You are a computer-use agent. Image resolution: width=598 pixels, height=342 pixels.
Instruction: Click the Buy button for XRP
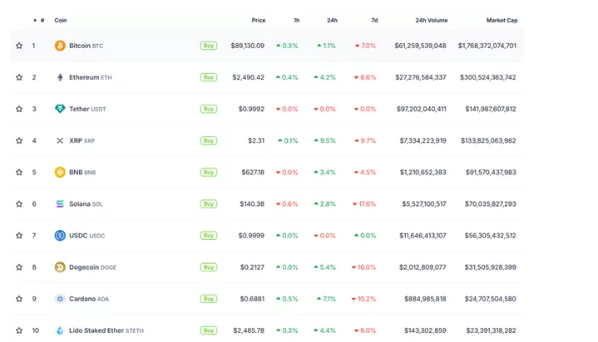209,140
